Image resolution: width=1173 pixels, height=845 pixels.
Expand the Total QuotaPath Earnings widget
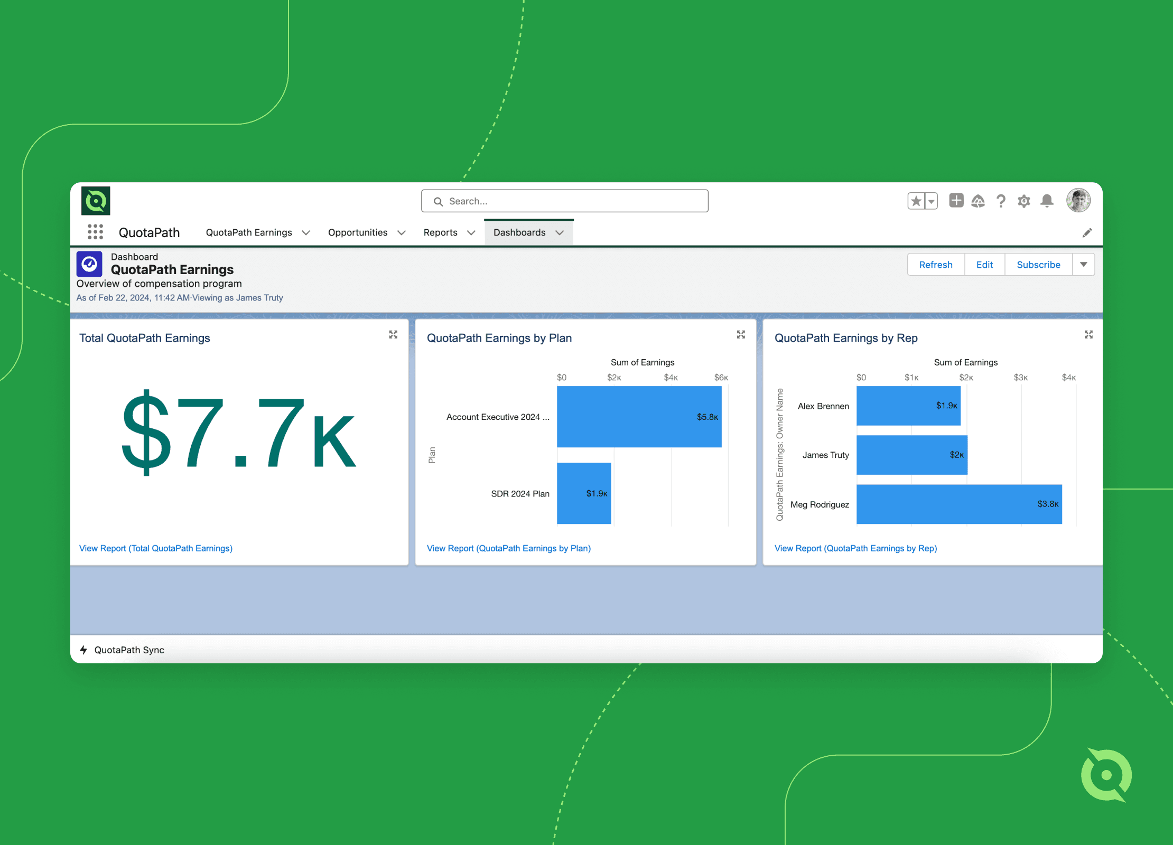393,335
